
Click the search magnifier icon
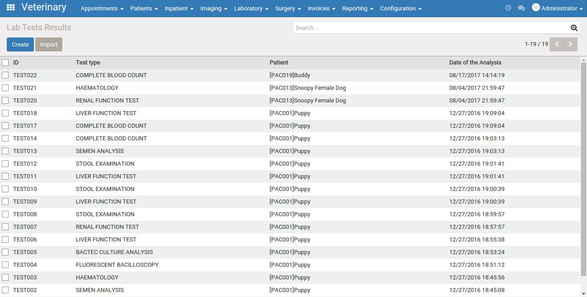tap(574, 28)
